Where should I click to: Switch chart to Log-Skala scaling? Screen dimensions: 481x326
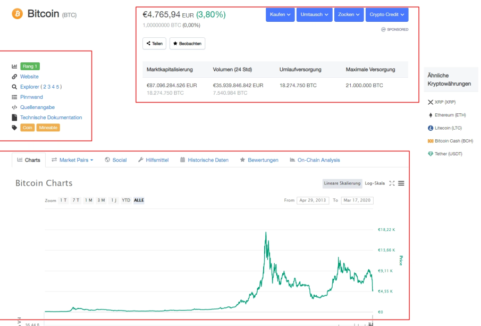tap(375, 183)
